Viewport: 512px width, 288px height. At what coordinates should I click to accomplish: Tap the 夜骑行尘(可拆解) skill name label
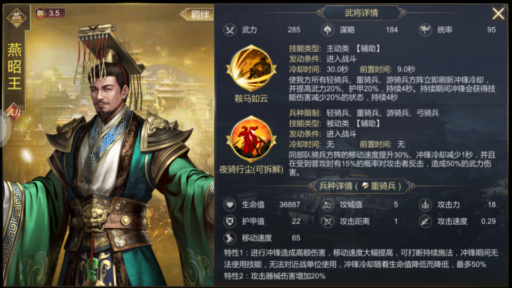(251, 170)
